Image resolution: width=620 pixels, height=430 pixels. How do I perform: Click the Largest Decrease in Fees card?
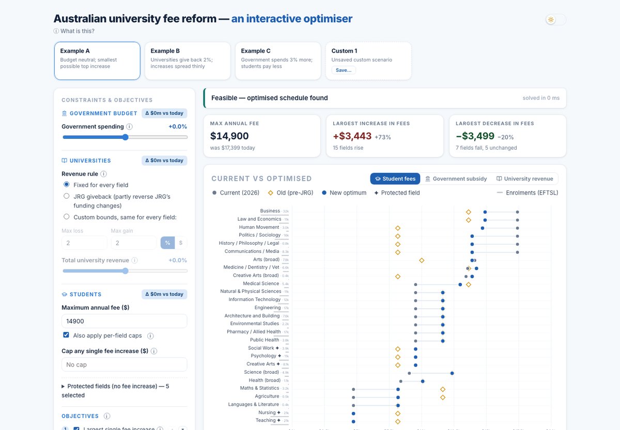[508, 136]
